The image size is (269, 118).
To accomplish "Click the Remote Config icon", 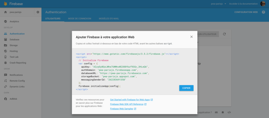I will point(6,81).
